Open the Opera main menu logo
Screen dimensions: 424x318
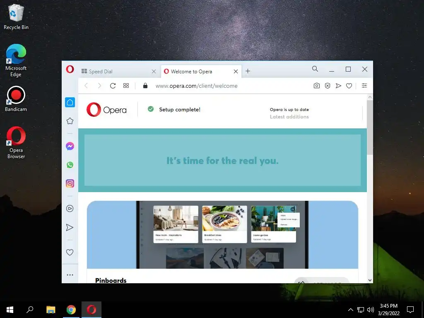point(70,69)
